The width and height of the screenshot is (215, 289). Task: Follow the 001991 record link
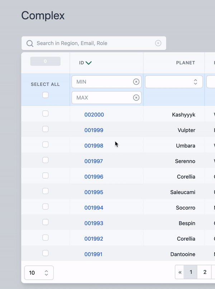pos(94,254)
